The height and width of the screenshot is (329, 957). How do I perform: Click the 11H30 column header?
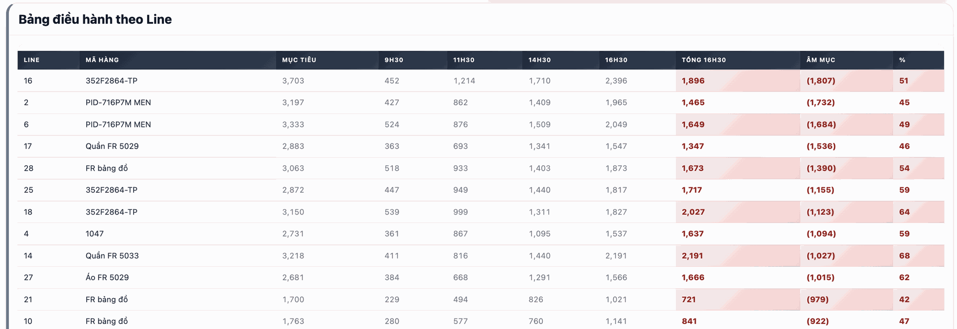tap(464, 60)
